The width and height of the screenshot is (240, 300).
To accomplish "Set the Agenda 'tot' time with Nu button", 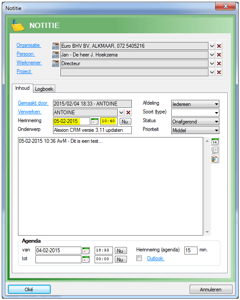I will tap(120, 259).
